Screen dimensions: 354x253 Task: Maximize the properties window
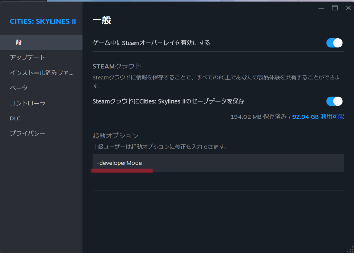click(x=335, y=8)
